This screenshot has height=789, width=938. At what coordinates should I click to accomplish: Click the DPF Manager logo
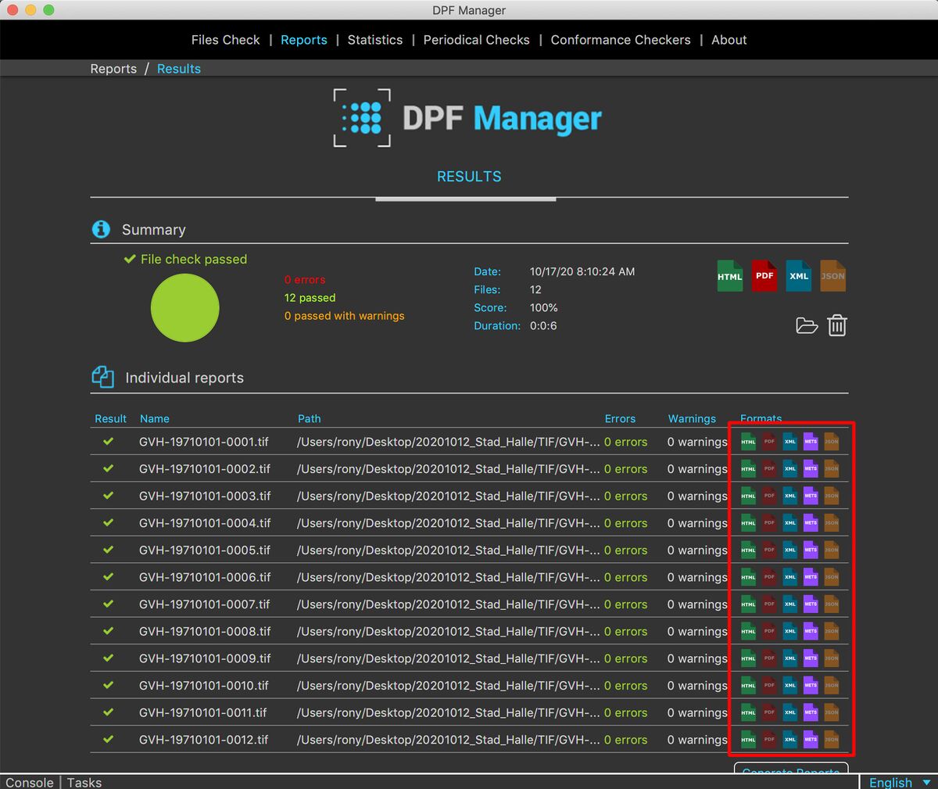coord(467,117)
